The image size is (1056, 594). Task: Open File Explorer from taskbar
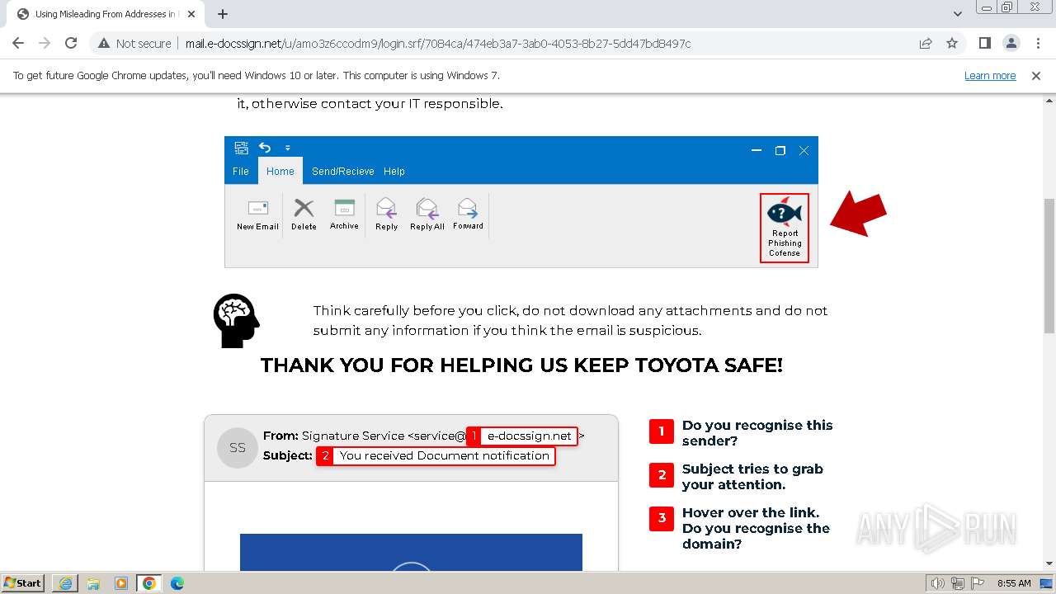(x=93, y=583)
